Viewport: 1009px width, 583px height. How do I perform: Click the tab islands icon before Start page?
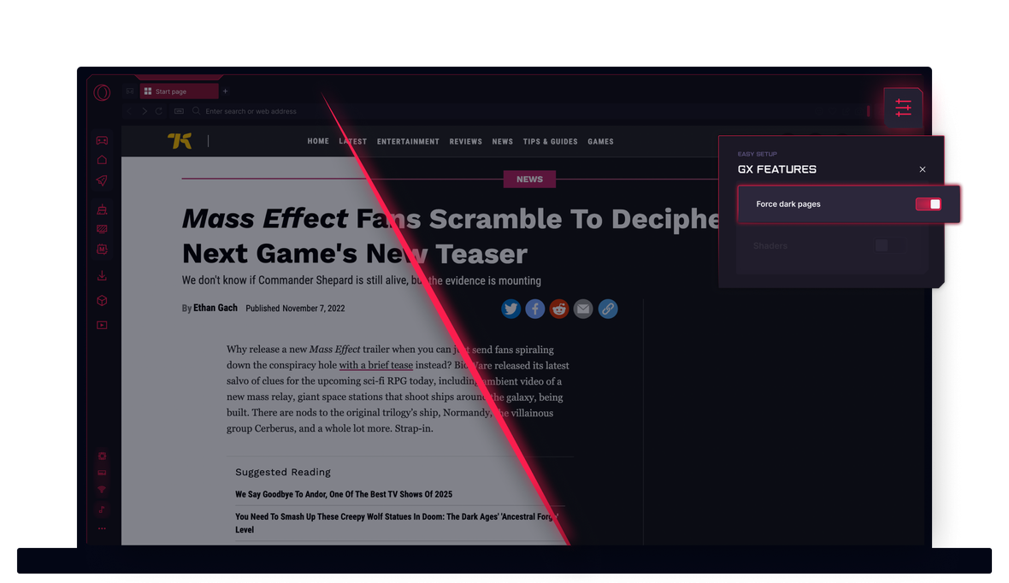pos(130,91)
